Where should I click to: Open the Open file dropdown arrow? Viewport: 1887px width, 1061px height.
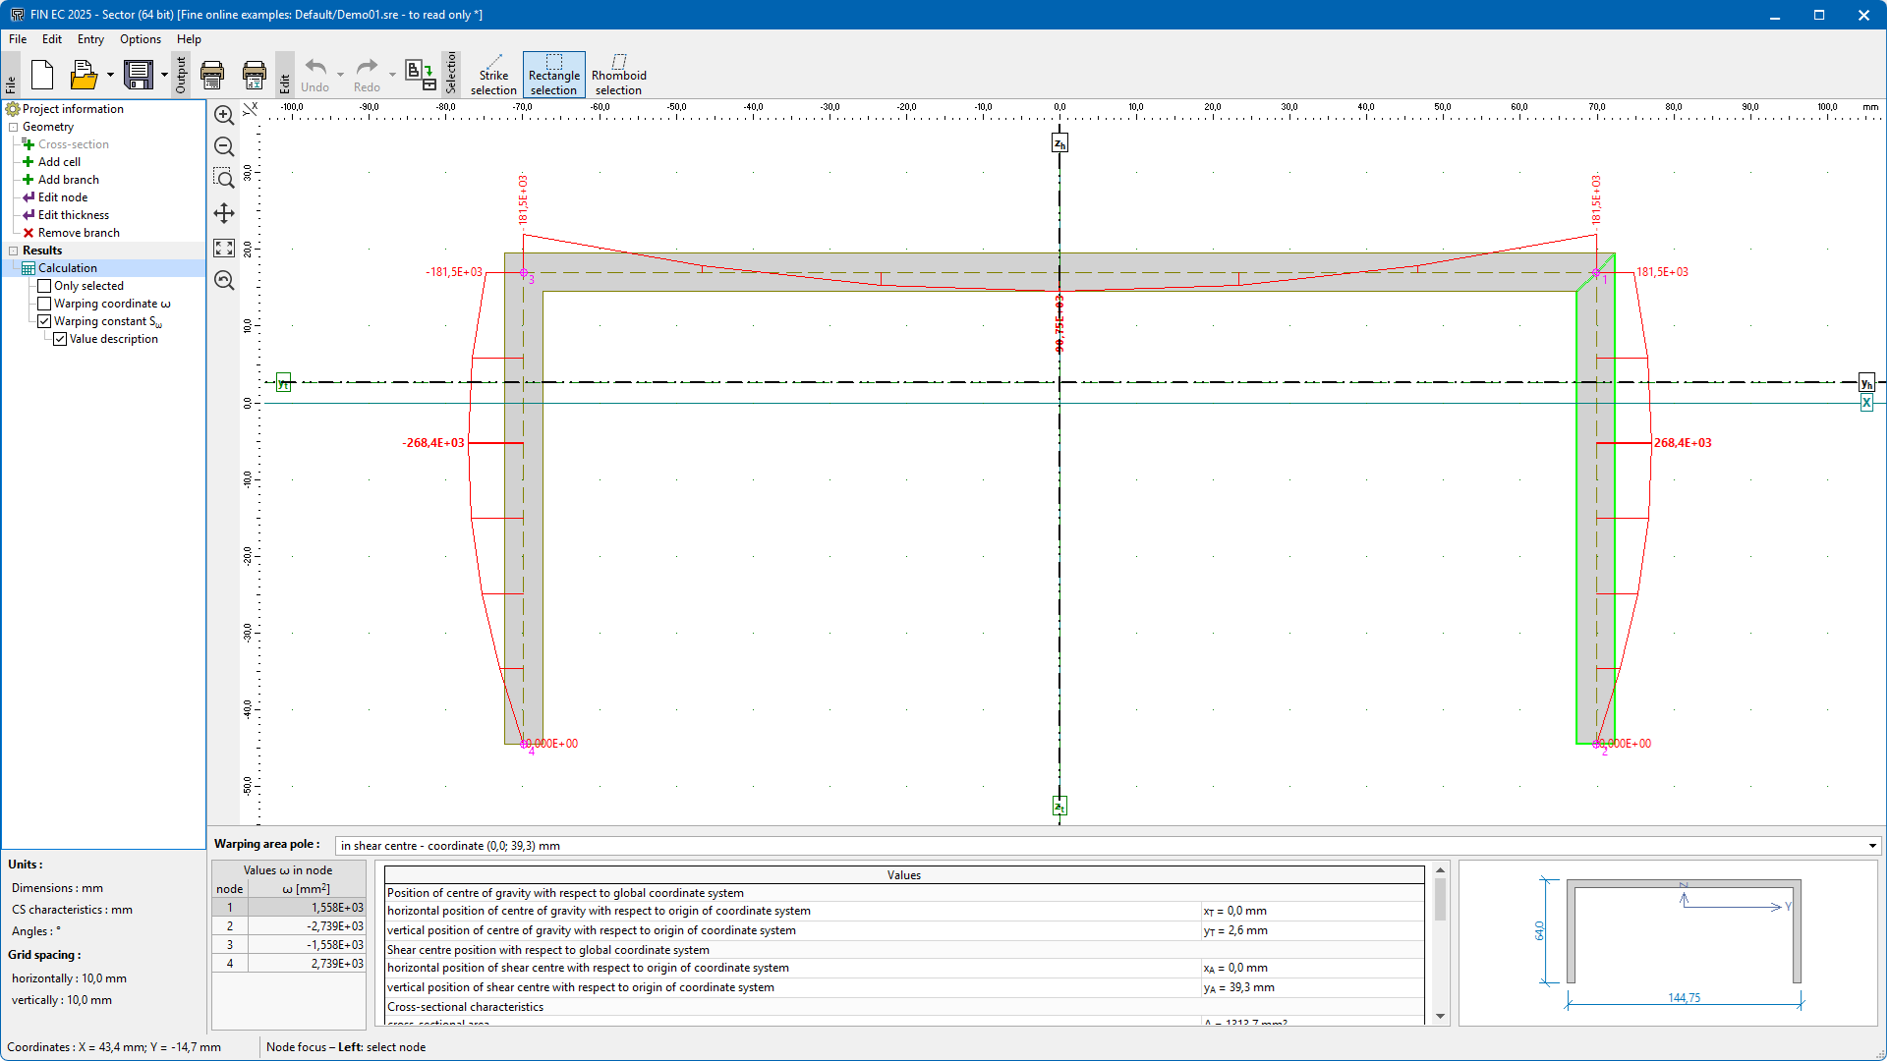(110, 75)
